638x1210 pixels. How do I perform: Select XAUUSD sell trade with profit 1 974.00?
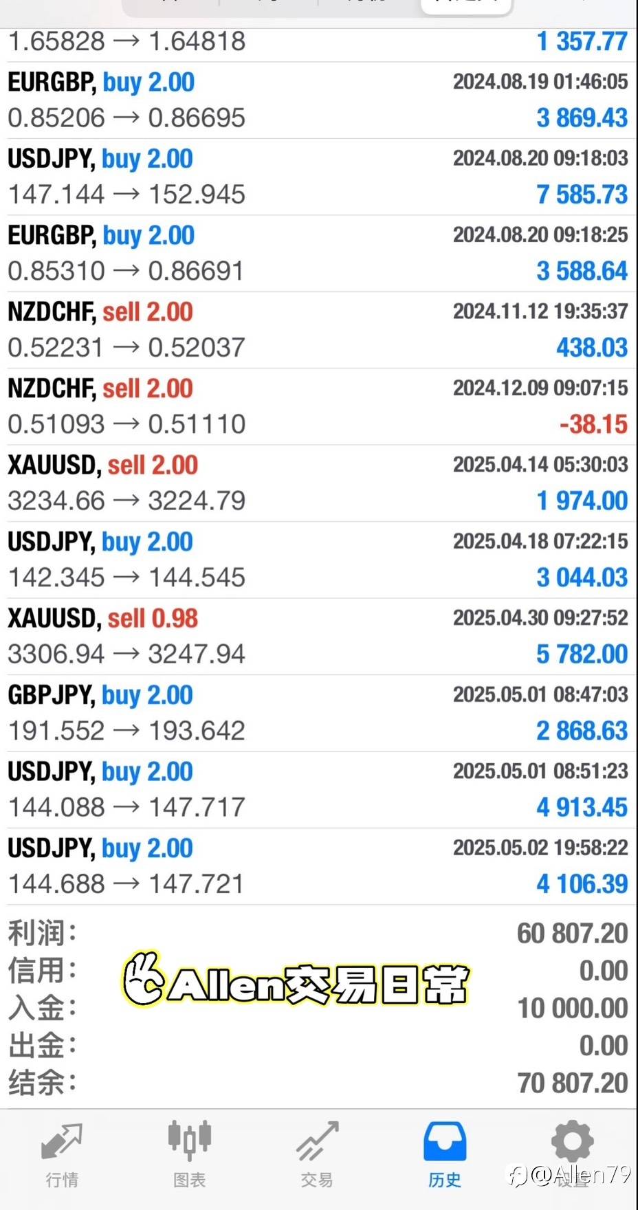point(318,483)
